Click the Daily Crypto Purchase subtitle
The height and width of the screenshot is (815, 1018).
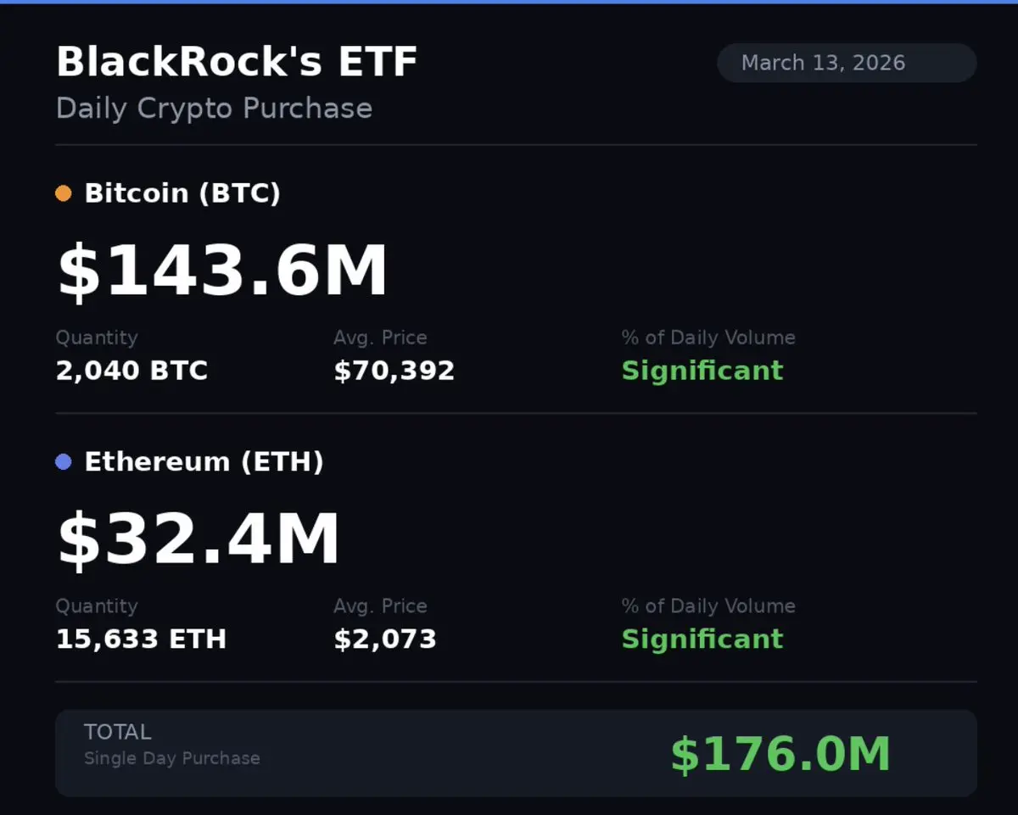(x=214, y=109)
